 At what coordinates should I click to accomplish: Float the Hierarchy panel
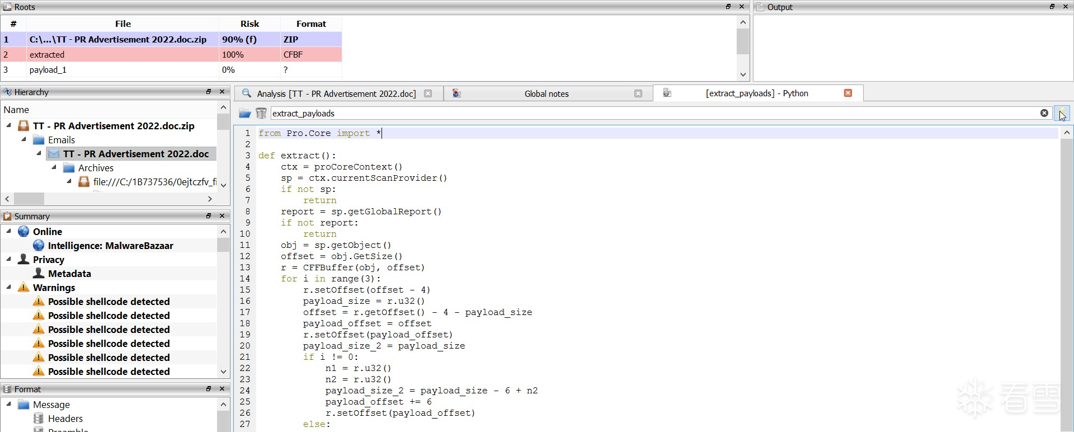coord(209,92)
